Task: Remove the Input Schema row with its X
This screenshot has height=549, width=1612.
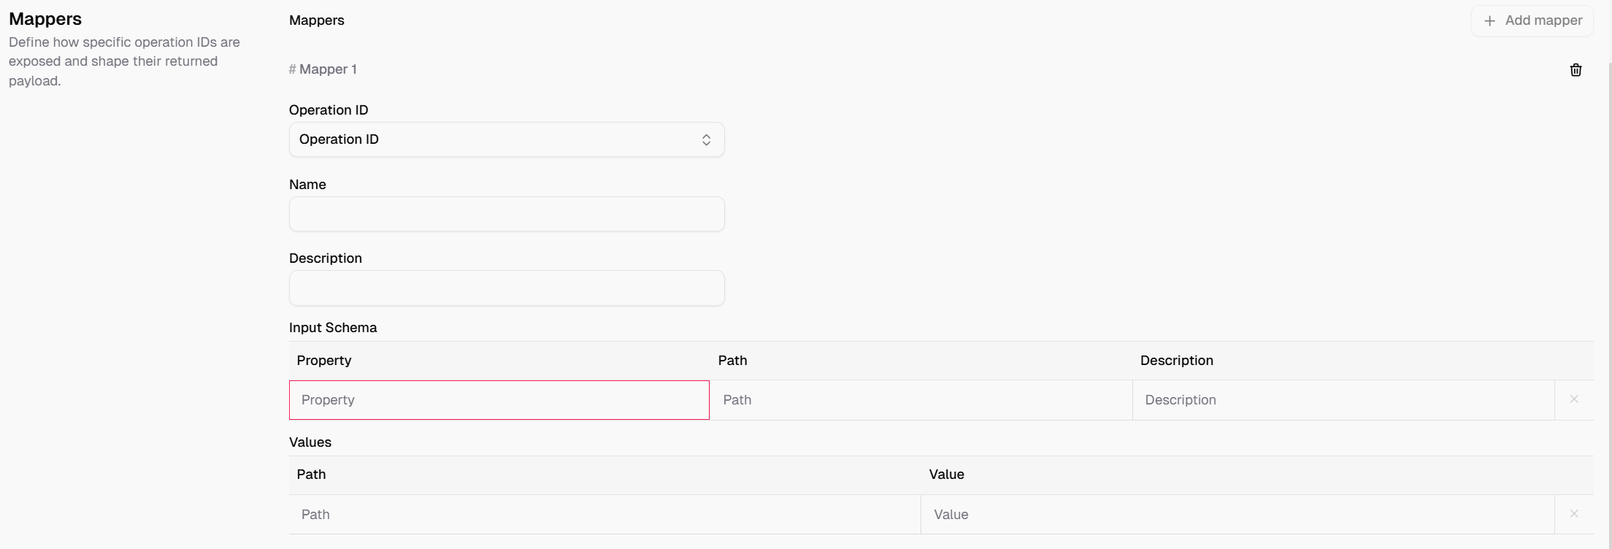Action: 1574,399
